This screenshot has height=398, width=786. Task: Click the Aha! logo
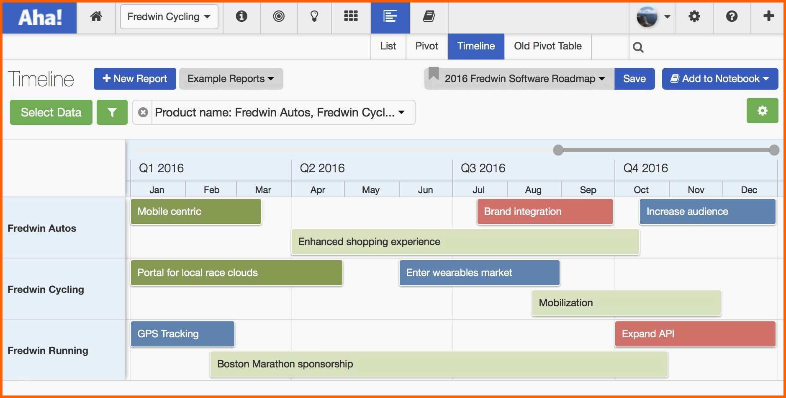(x=40, y=18)
